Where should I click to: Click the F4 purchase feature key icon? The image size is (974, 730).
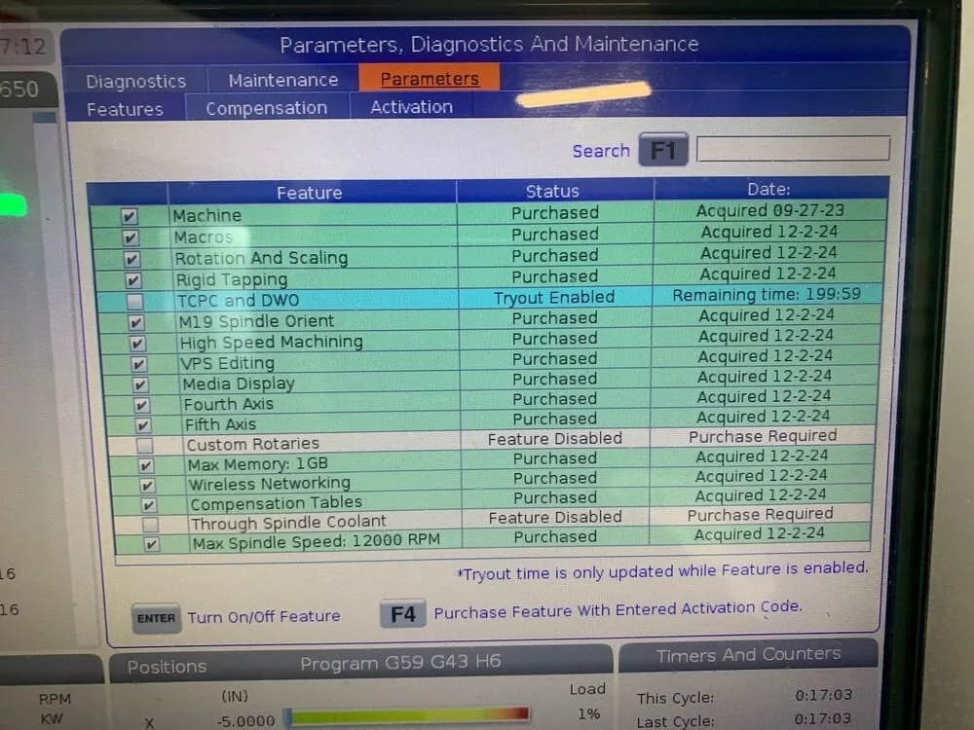click(x=402, y=614)
